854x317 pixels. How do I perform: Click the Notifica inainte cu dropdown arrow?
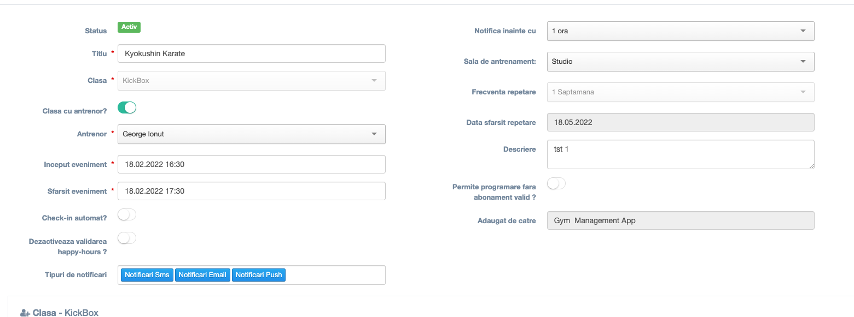click(x=803, y=31)
